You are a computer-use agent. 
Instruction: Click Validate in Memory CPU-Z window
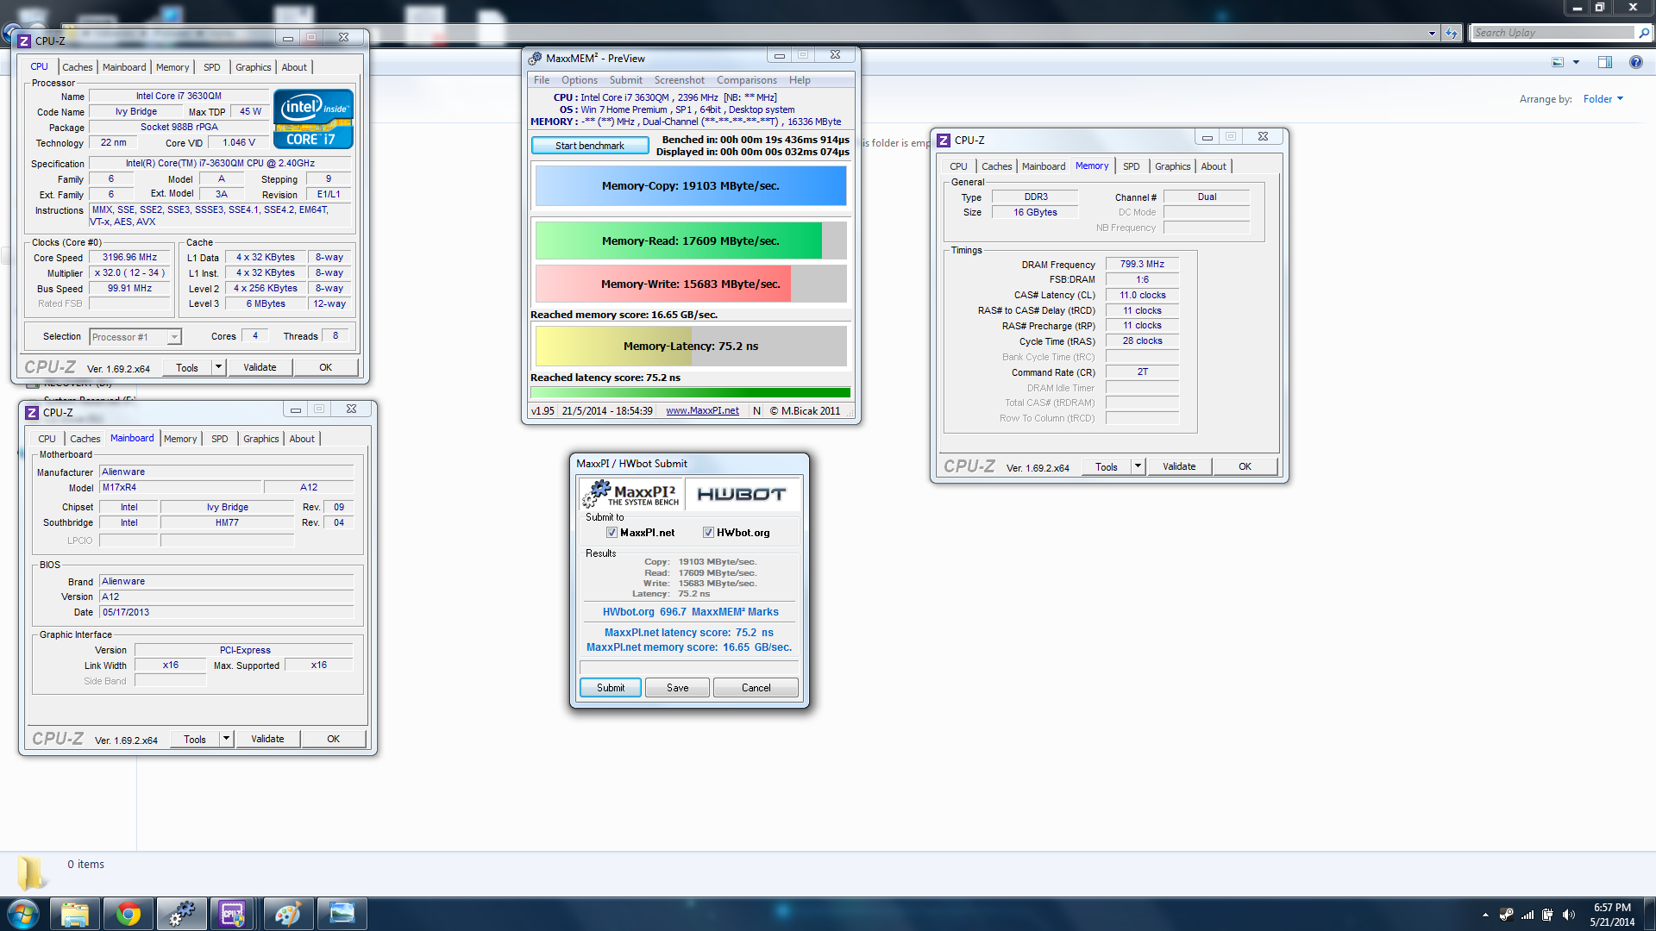(1179, 466)
